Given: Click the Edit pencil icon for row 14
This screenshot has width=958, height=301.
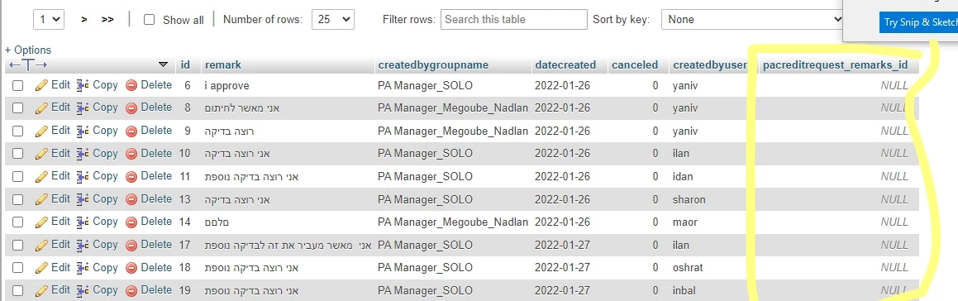Looking at the screenshot, I should (x=41, y=222).
